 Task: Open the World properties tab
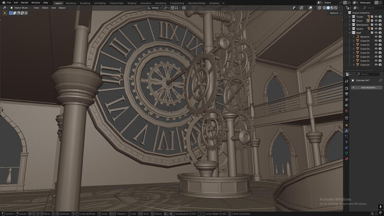[346, 111]
